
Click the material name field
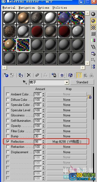[47, 83]
